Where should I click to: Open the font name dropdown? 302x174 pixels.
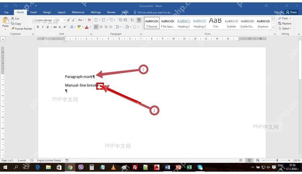[55, 20]
